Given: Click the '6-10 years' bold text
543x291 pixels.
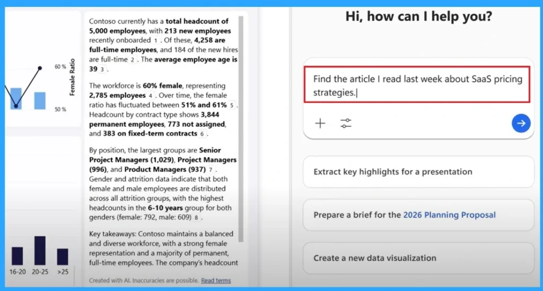Looking at the screenshot, I should coord(165,208).
